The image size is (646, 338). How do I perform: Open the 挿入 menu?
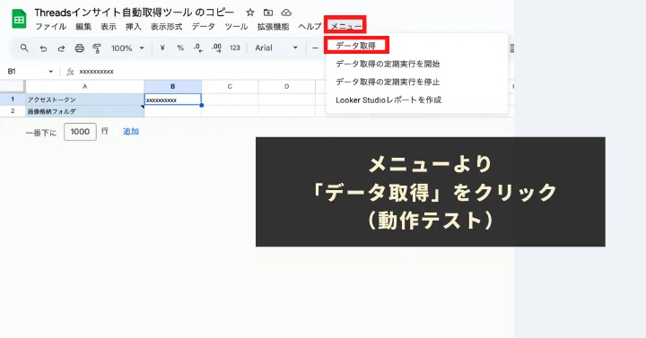pos(134,27)
